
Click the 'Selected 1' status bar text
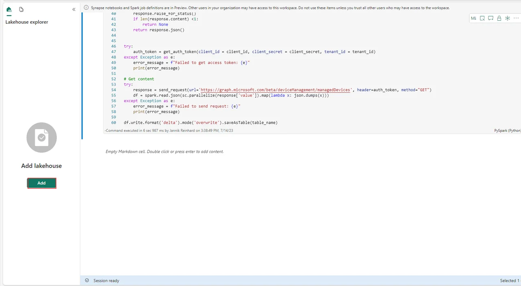pos(510,281)
